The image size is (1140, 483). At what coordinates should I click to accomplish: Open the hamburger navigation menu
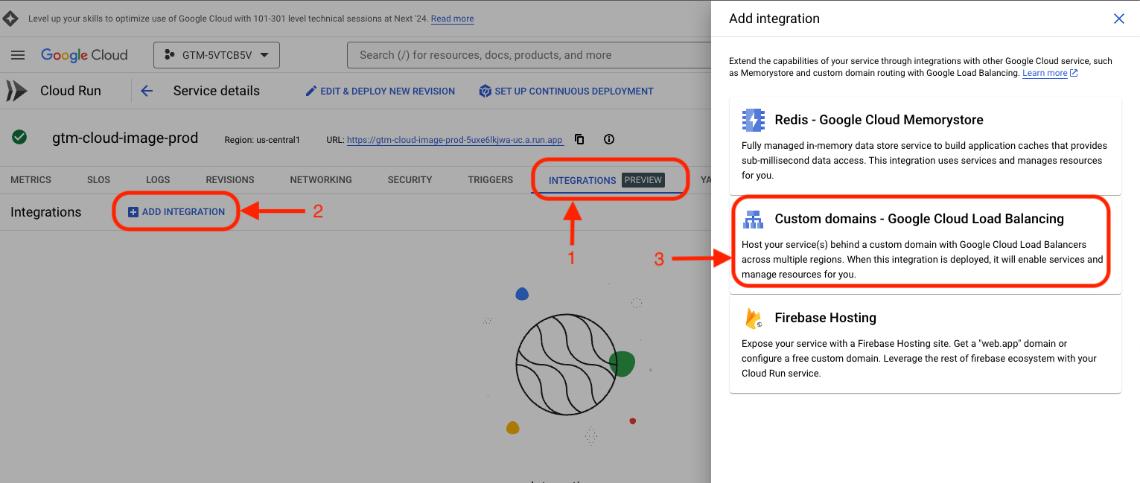[x=18, y=55]
